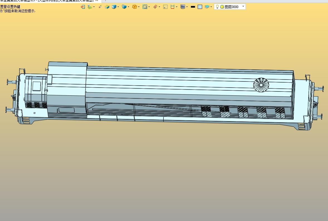Viewport: 328px width, 221px height.
Task: Open the blue box view dropdown arrow
Action: point(128,7)
